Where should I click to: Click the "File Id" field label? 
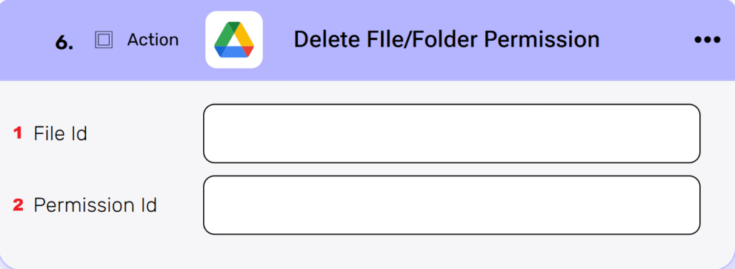tap(60, 134)
